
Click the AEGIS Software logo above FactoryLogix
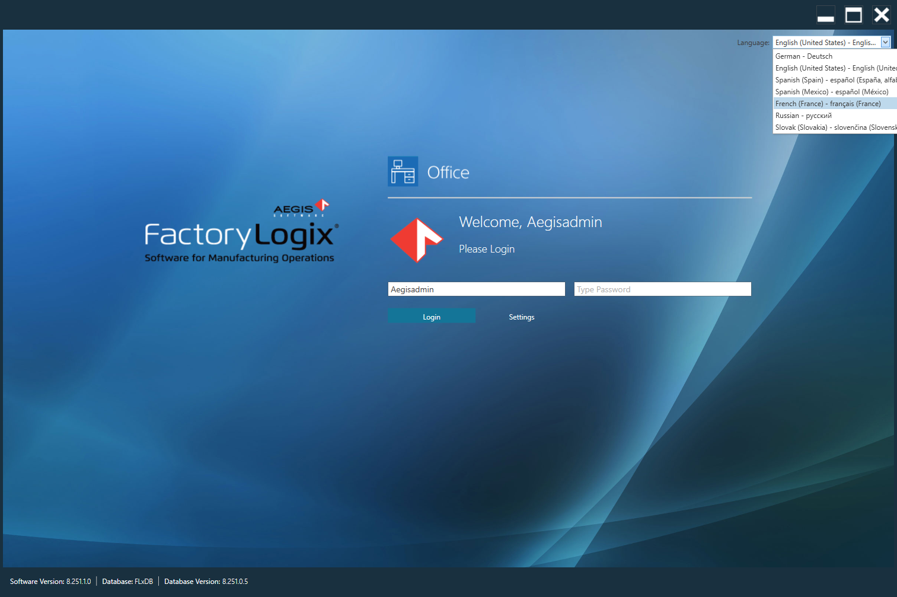click(x=294, y=209)
